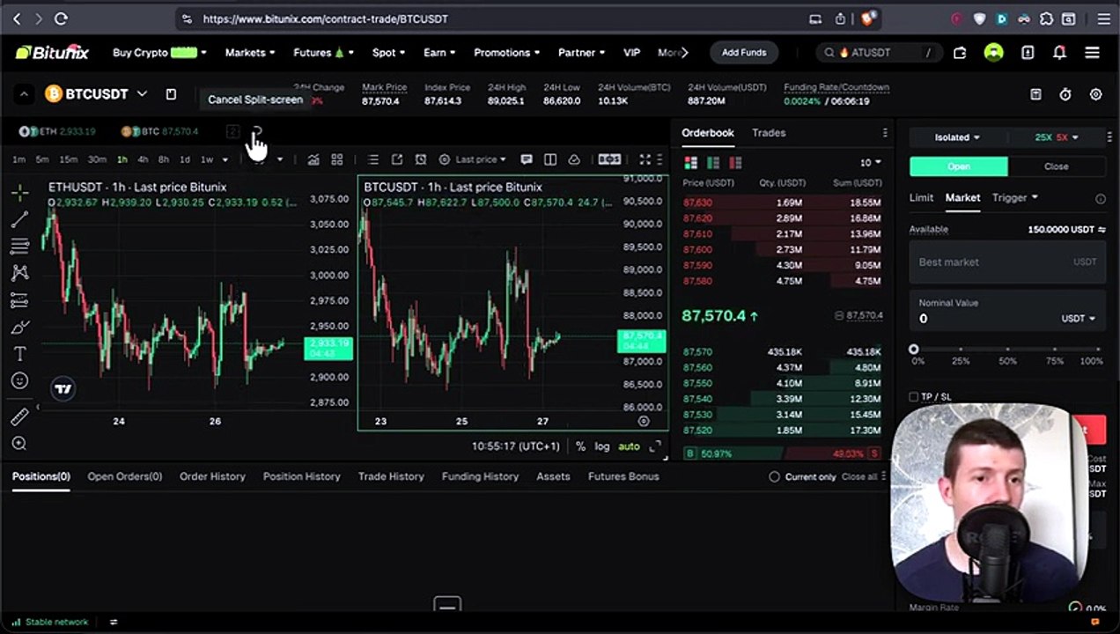This screenshot has width=1120, height=634.
Task: Click the Add Funds button
Action: [x=744, y=53]
